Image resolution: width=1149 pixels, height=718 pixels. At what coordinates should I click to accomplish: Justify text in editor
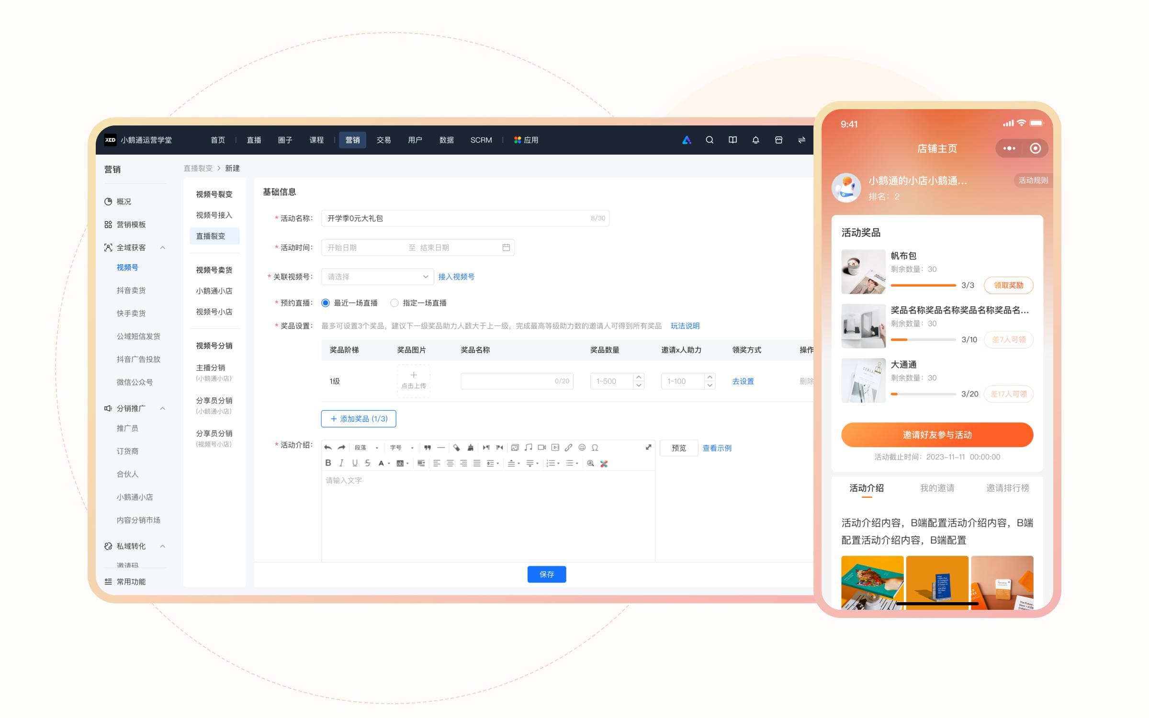click(x=477, y=463)
